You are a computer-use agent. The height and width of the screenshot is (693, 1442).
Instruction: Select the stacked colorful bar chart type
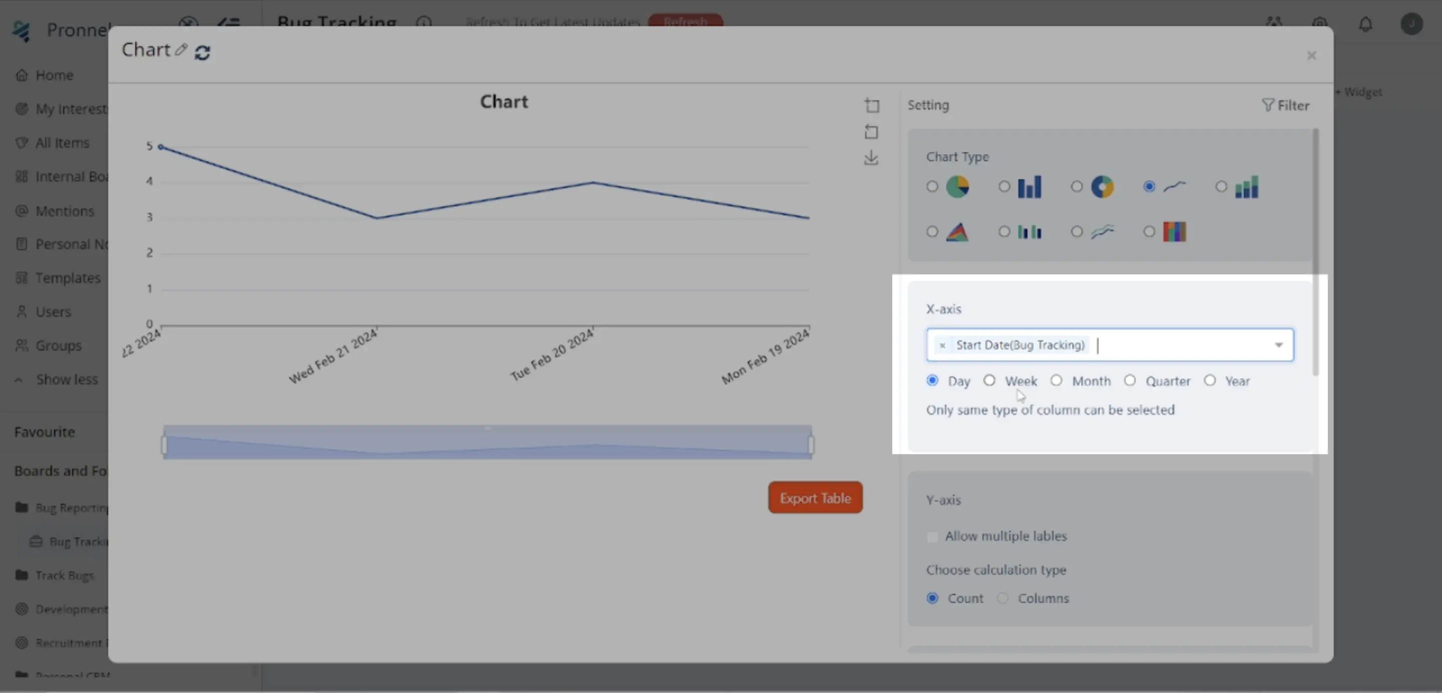(x=1149, y=232)
